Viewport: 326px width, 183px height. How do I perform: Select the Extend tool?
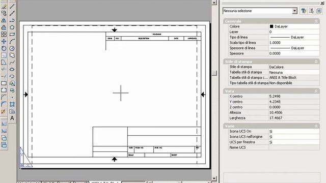click(x=4, y=76)
